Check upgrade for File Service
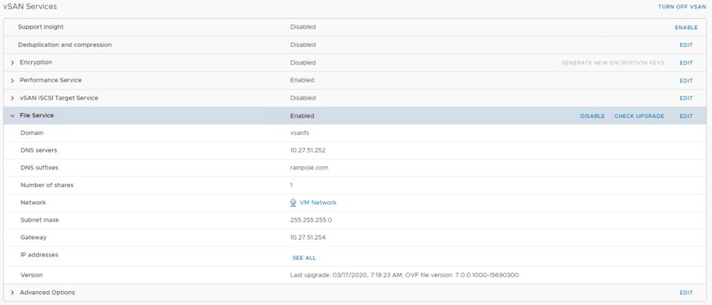This screenshot has height=305, width=712. coord(639,116)
